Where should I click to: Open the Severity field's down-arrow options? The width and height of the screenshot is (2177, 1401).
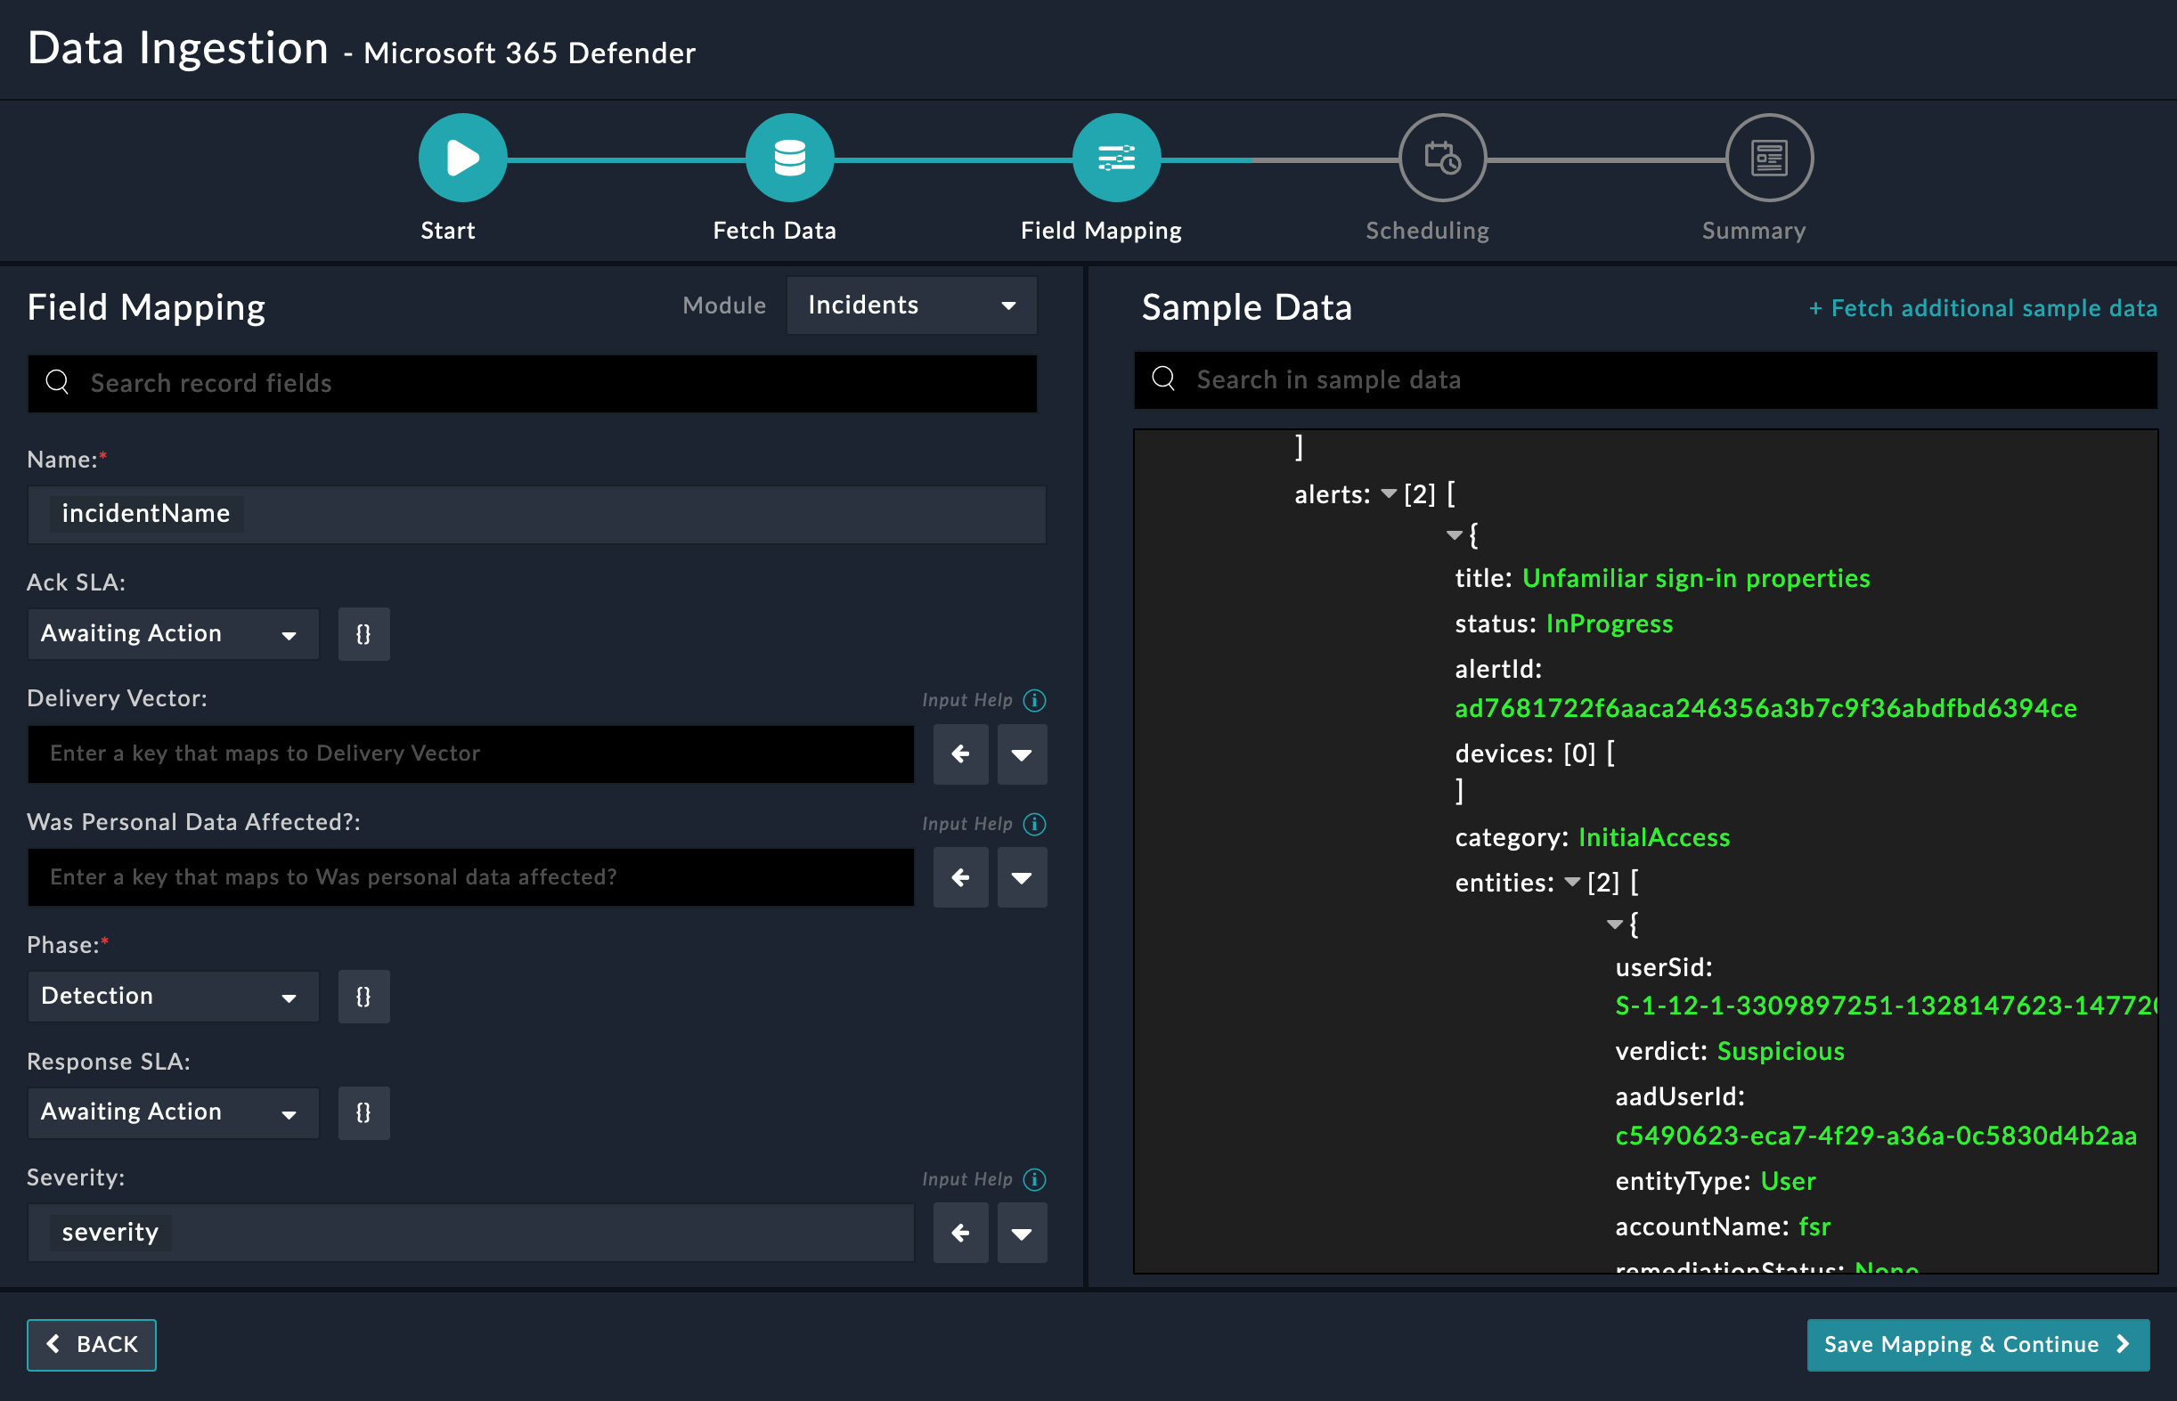(1022, 1234)
